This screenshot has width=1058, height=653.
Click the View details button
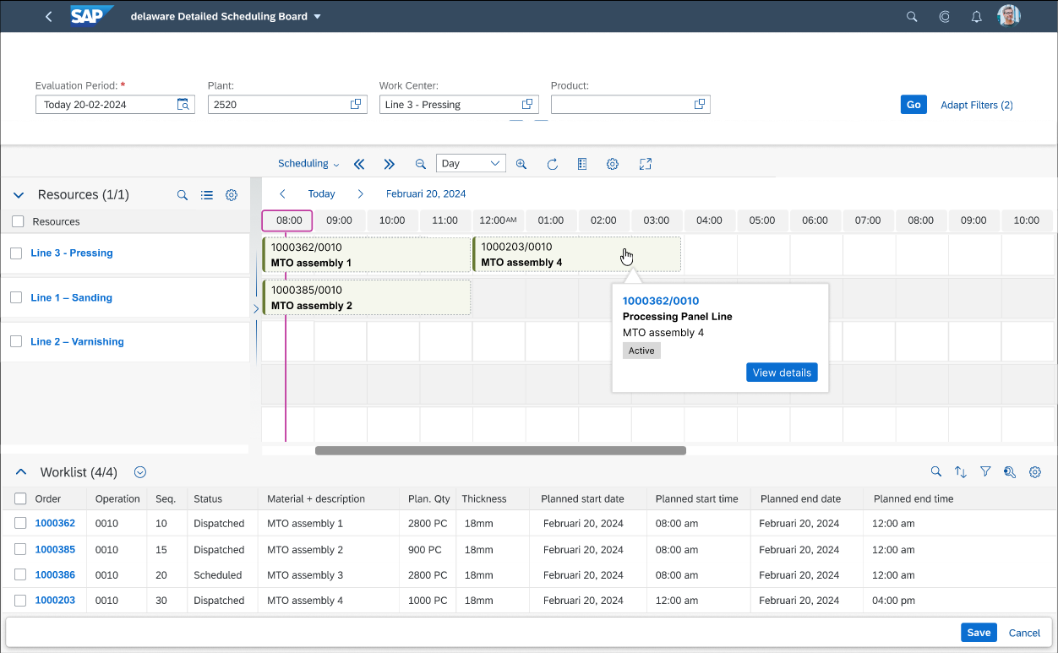[782, 373]
